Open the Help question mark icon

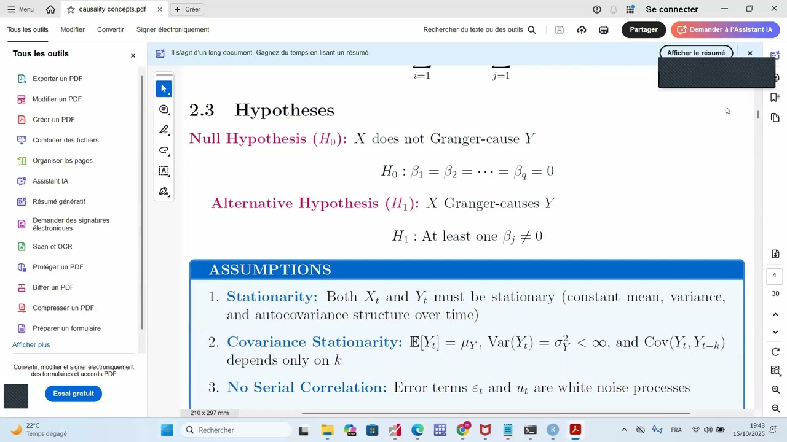point(597,9)
